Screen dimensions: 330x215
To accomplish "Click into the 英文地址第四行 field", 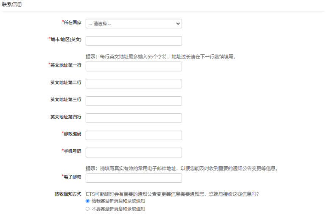I will coord(134,118).
